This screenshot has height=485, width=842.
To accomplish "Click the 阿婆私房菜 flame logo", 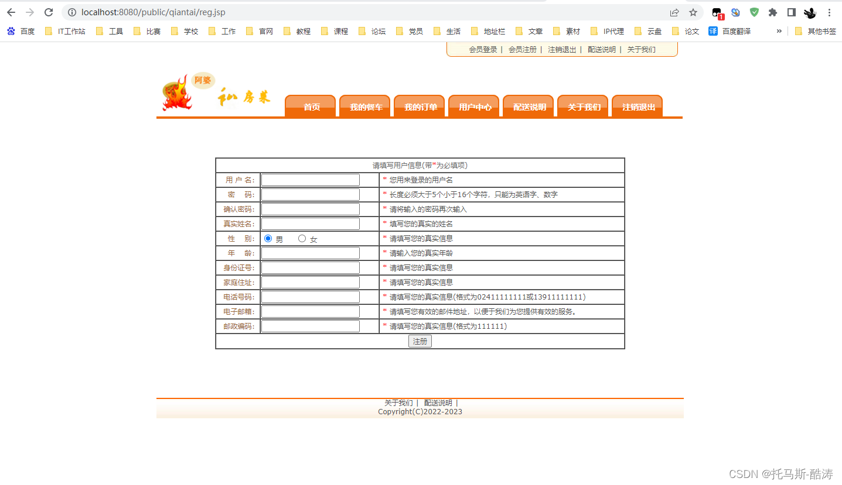I will tap(216, 92).
